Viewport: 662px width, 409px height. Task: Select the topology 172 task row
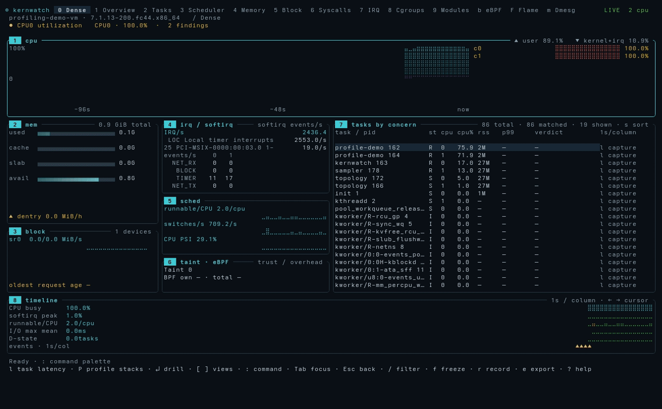(467, 178)
